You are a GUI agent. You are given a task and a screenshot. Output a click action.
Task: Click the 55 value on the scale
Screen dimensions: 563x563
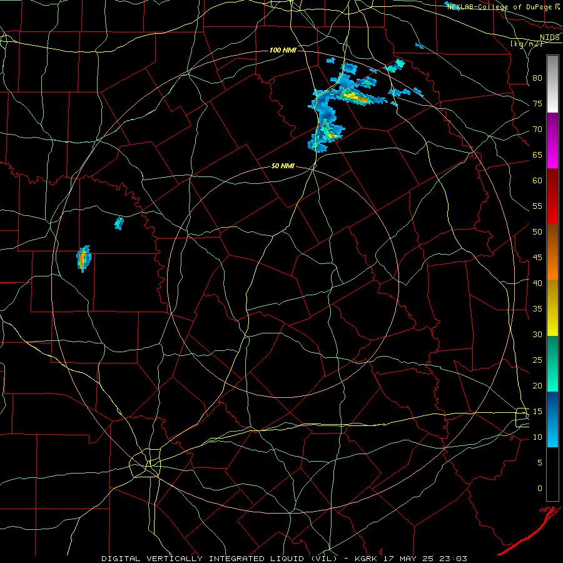537,206
